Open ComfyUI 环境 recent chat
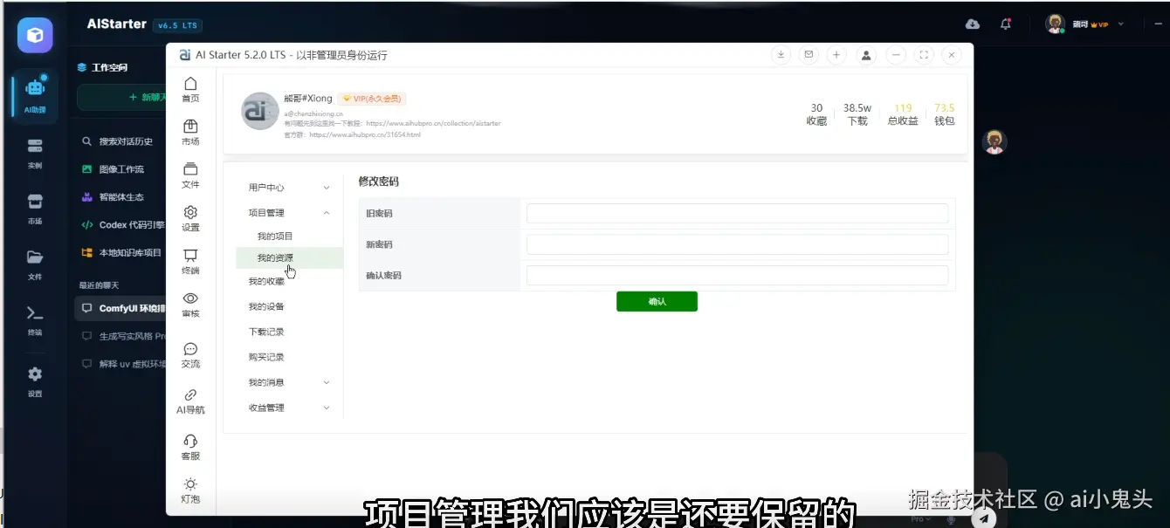This screenshot has width=1170, height=528. tap(121, 308)
